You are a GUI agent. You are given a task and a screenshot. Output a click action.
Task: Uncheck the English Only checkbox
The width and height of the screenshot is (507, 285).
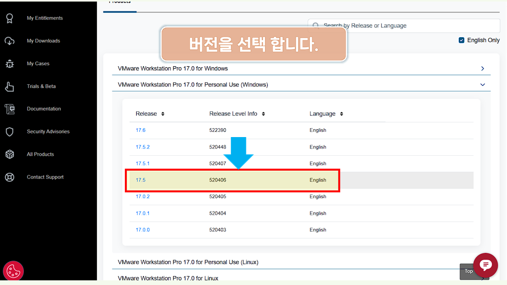click(x=461, y=40)
